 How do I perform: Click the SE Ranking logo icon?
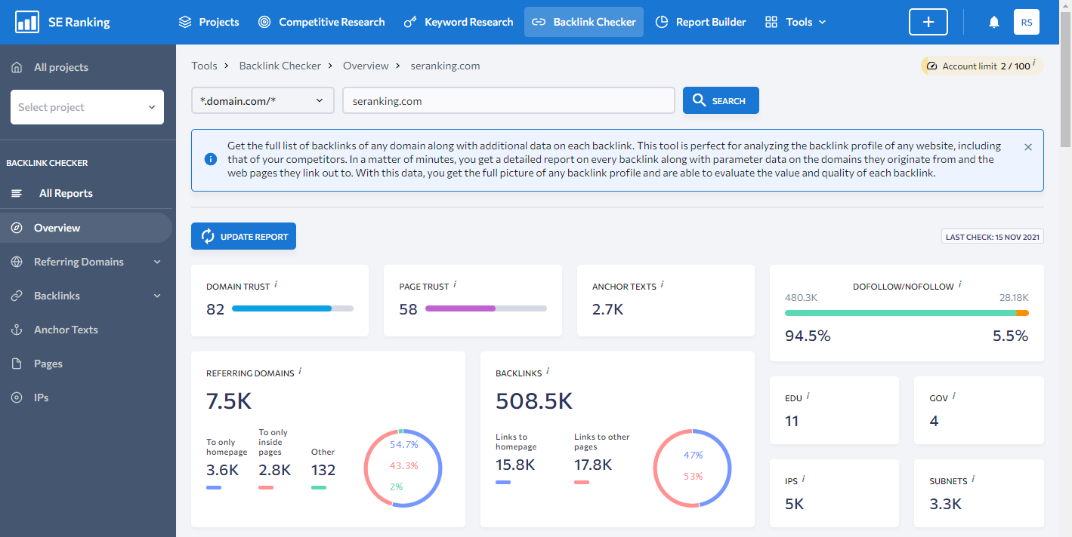(x=27, y=22)
